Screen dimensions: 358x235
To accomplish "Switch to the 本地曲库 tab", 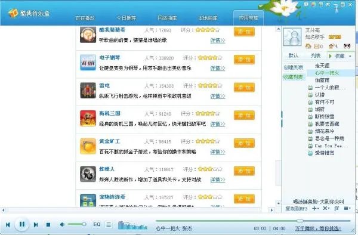I will 208,18.
